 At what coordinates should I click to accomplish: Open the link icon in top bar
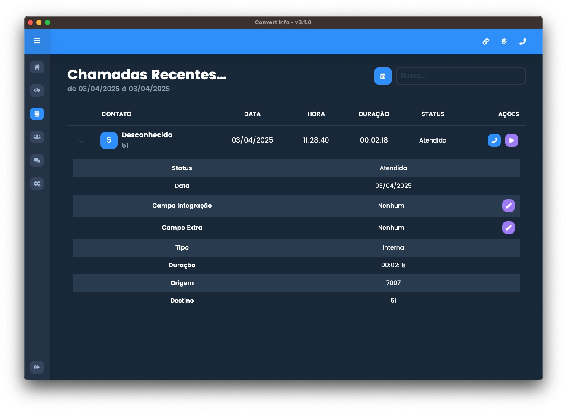pyautogui.click(x=486, y=41)
